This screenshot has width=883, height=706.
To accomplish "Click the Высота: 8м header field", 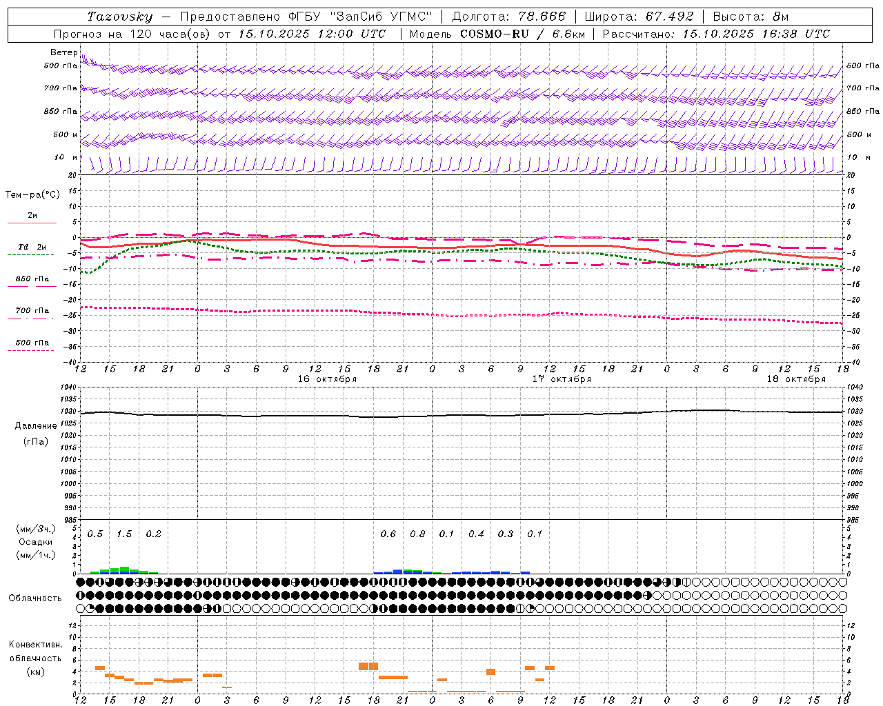I will point(751,17).
